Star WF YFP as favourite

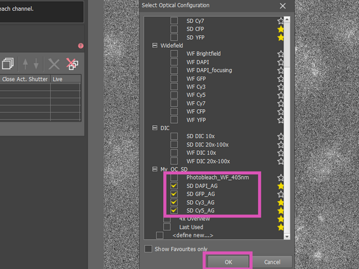point(280,120)
